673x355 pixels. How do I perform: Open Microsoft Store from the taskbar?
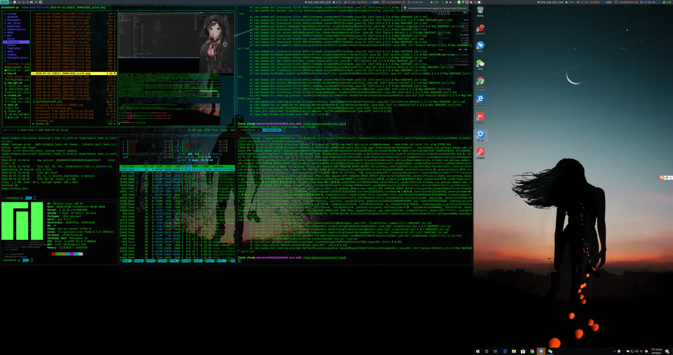coord(523,351)
